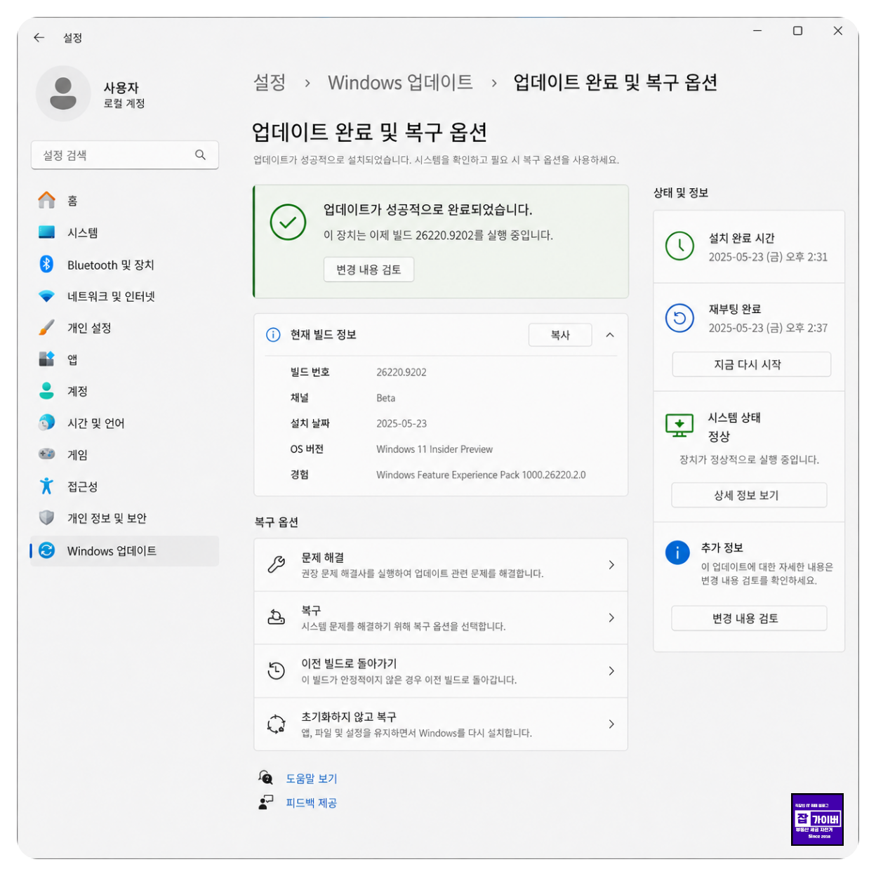Click the 시스템 monitor icon
The width and height of the screenshot is (876, 876).
point(46,232)
